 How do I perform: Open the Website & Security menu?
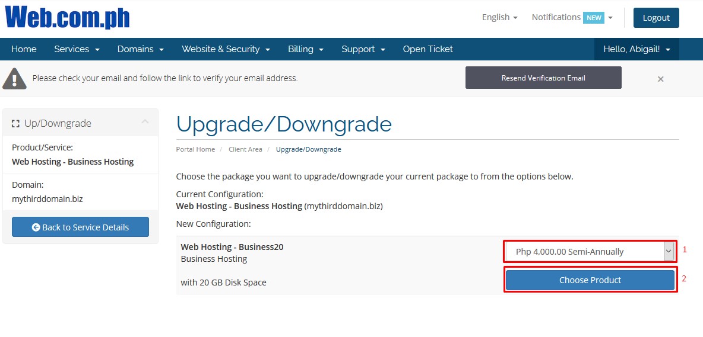pyautogui.click(x=226, y=49)
